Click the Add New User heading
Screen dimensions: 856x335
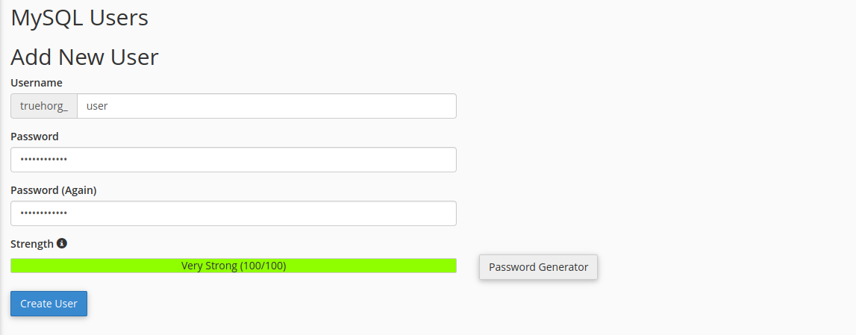pos(84,57)
